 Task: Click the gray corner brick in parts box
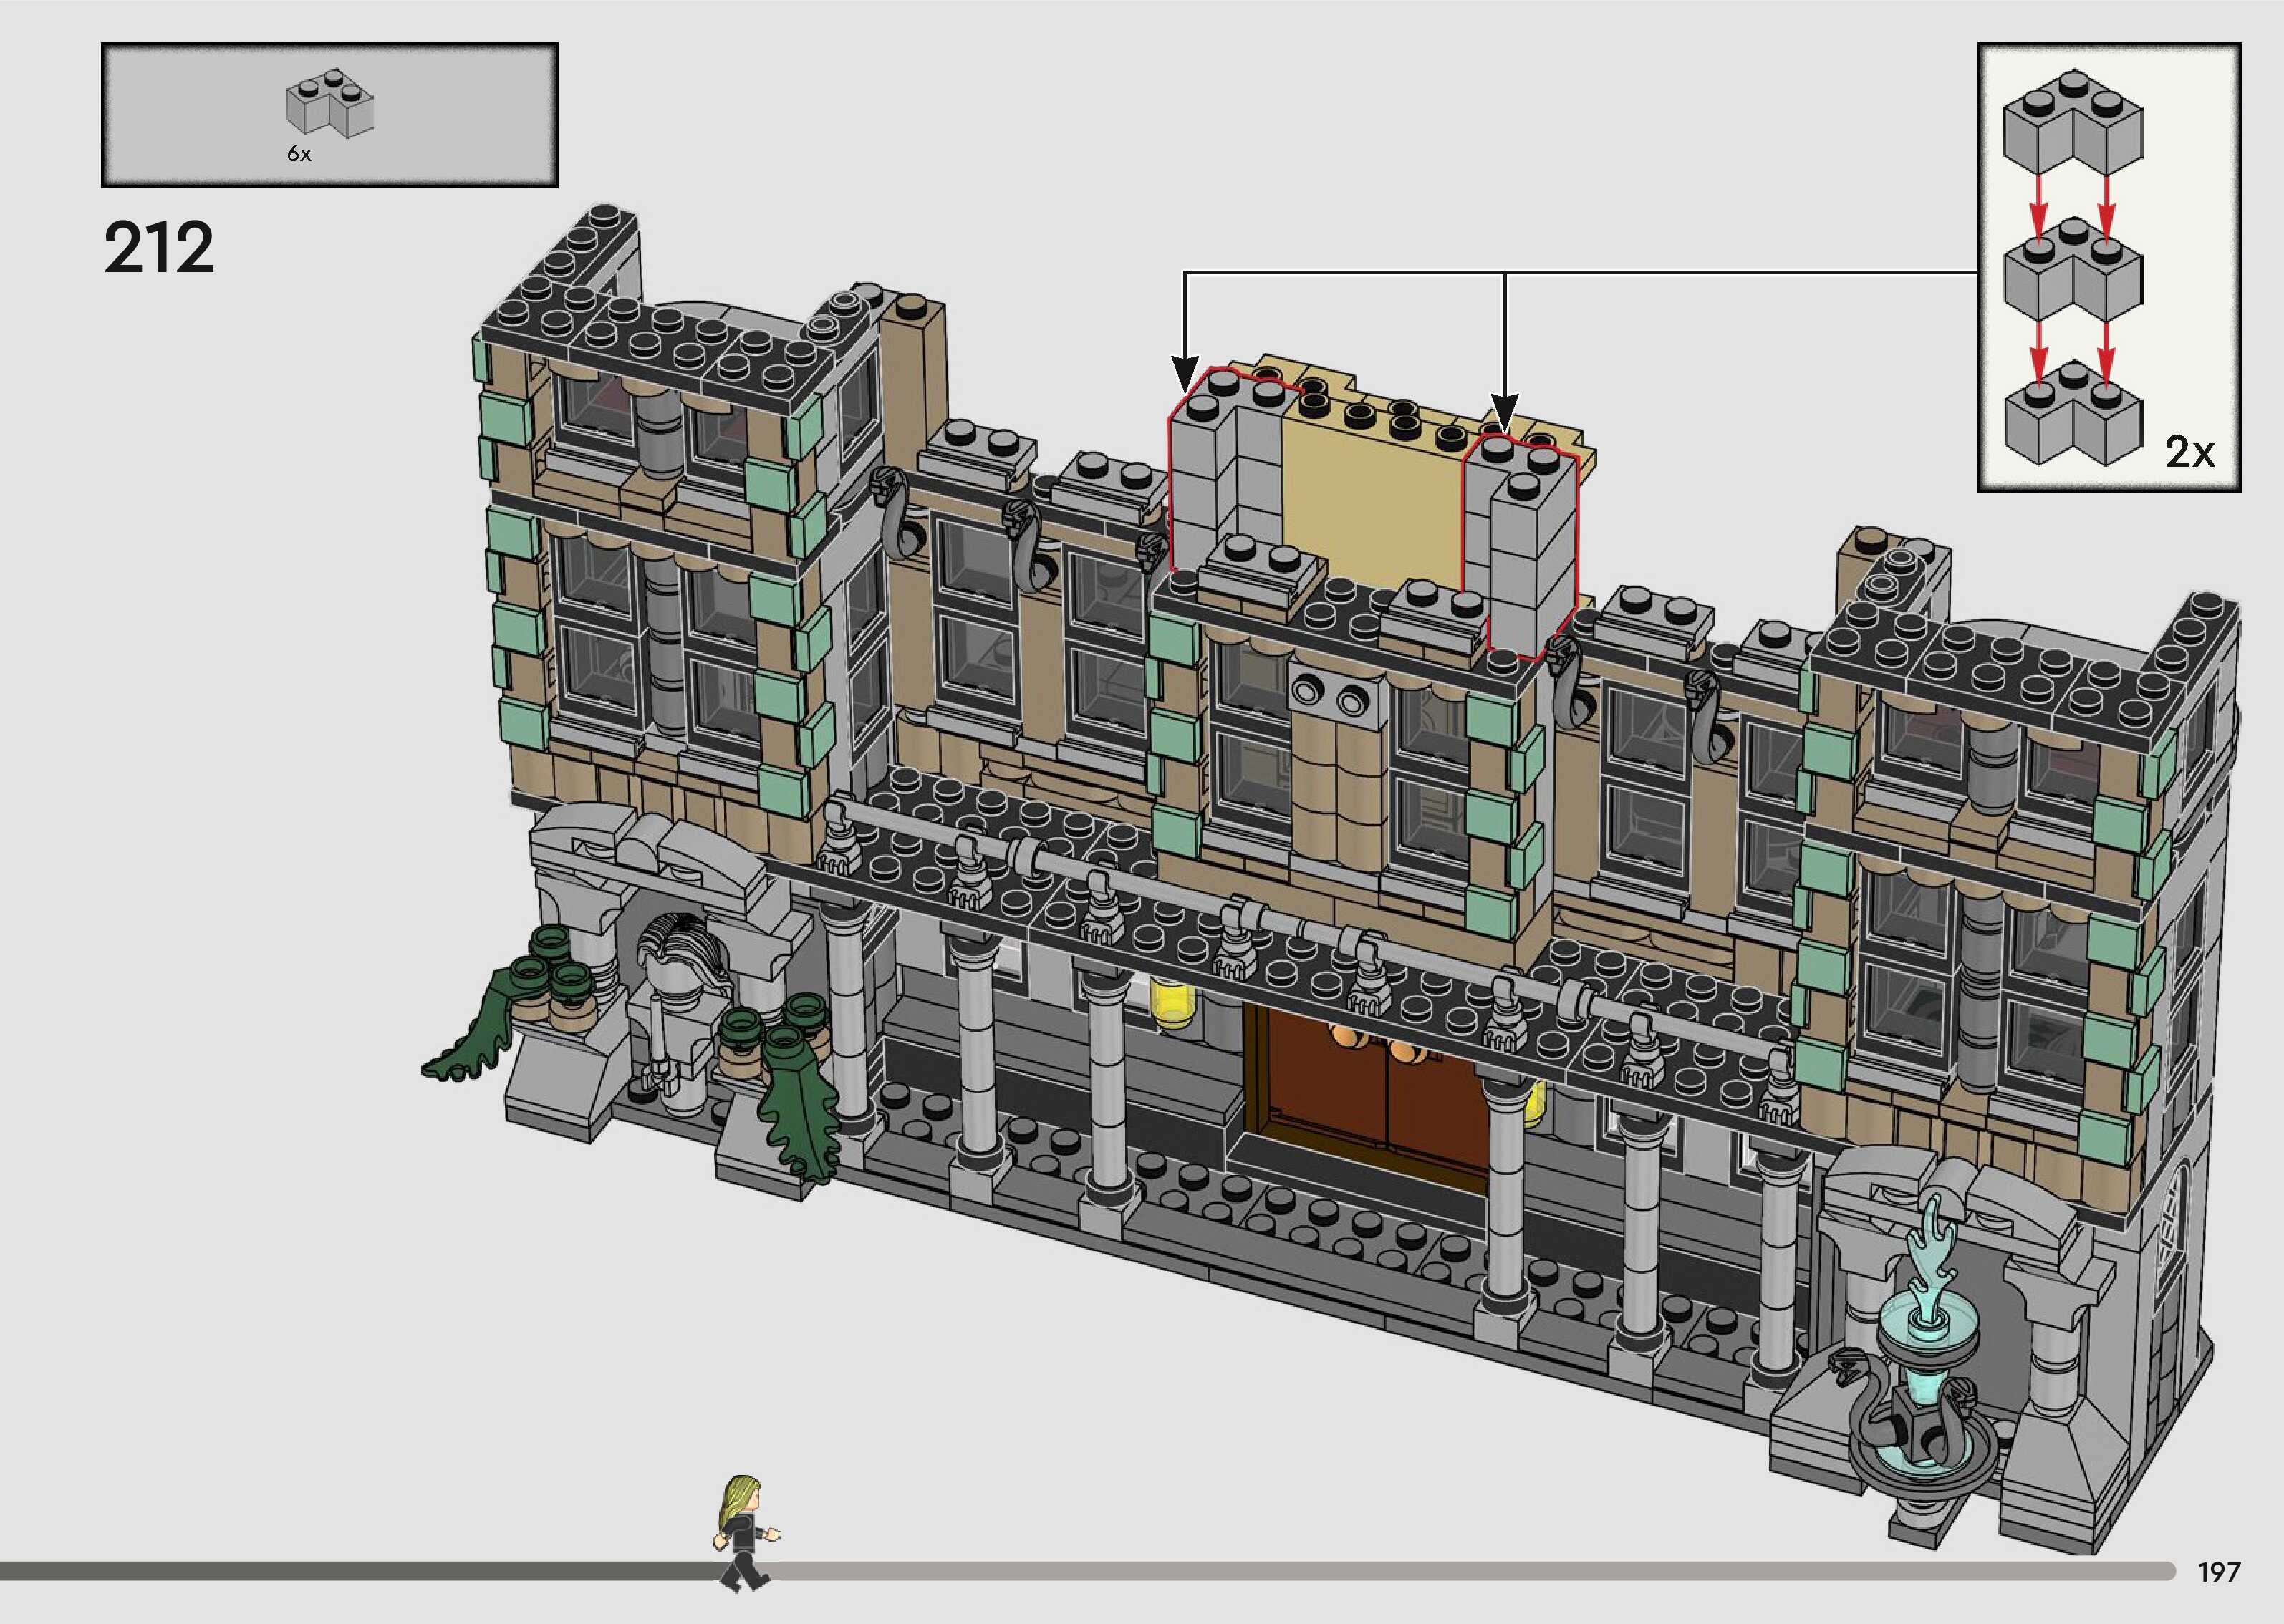coord(329,104)
